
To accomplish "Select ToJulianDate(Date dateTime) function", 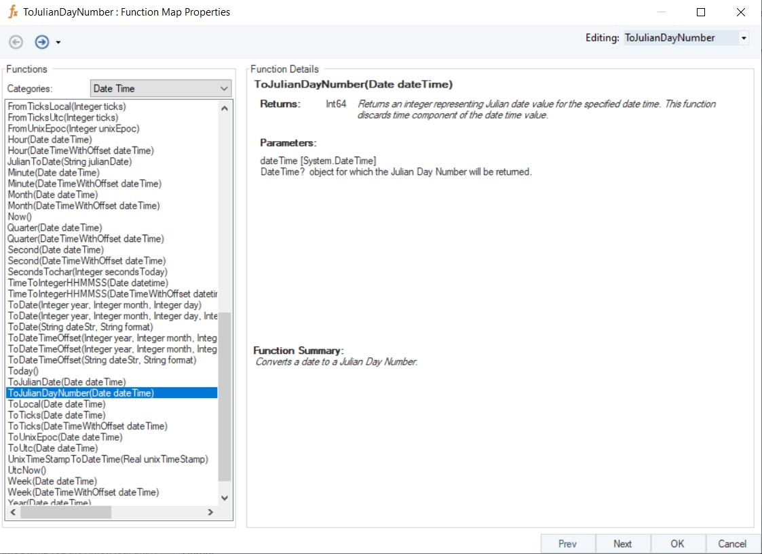I will 66,382.
